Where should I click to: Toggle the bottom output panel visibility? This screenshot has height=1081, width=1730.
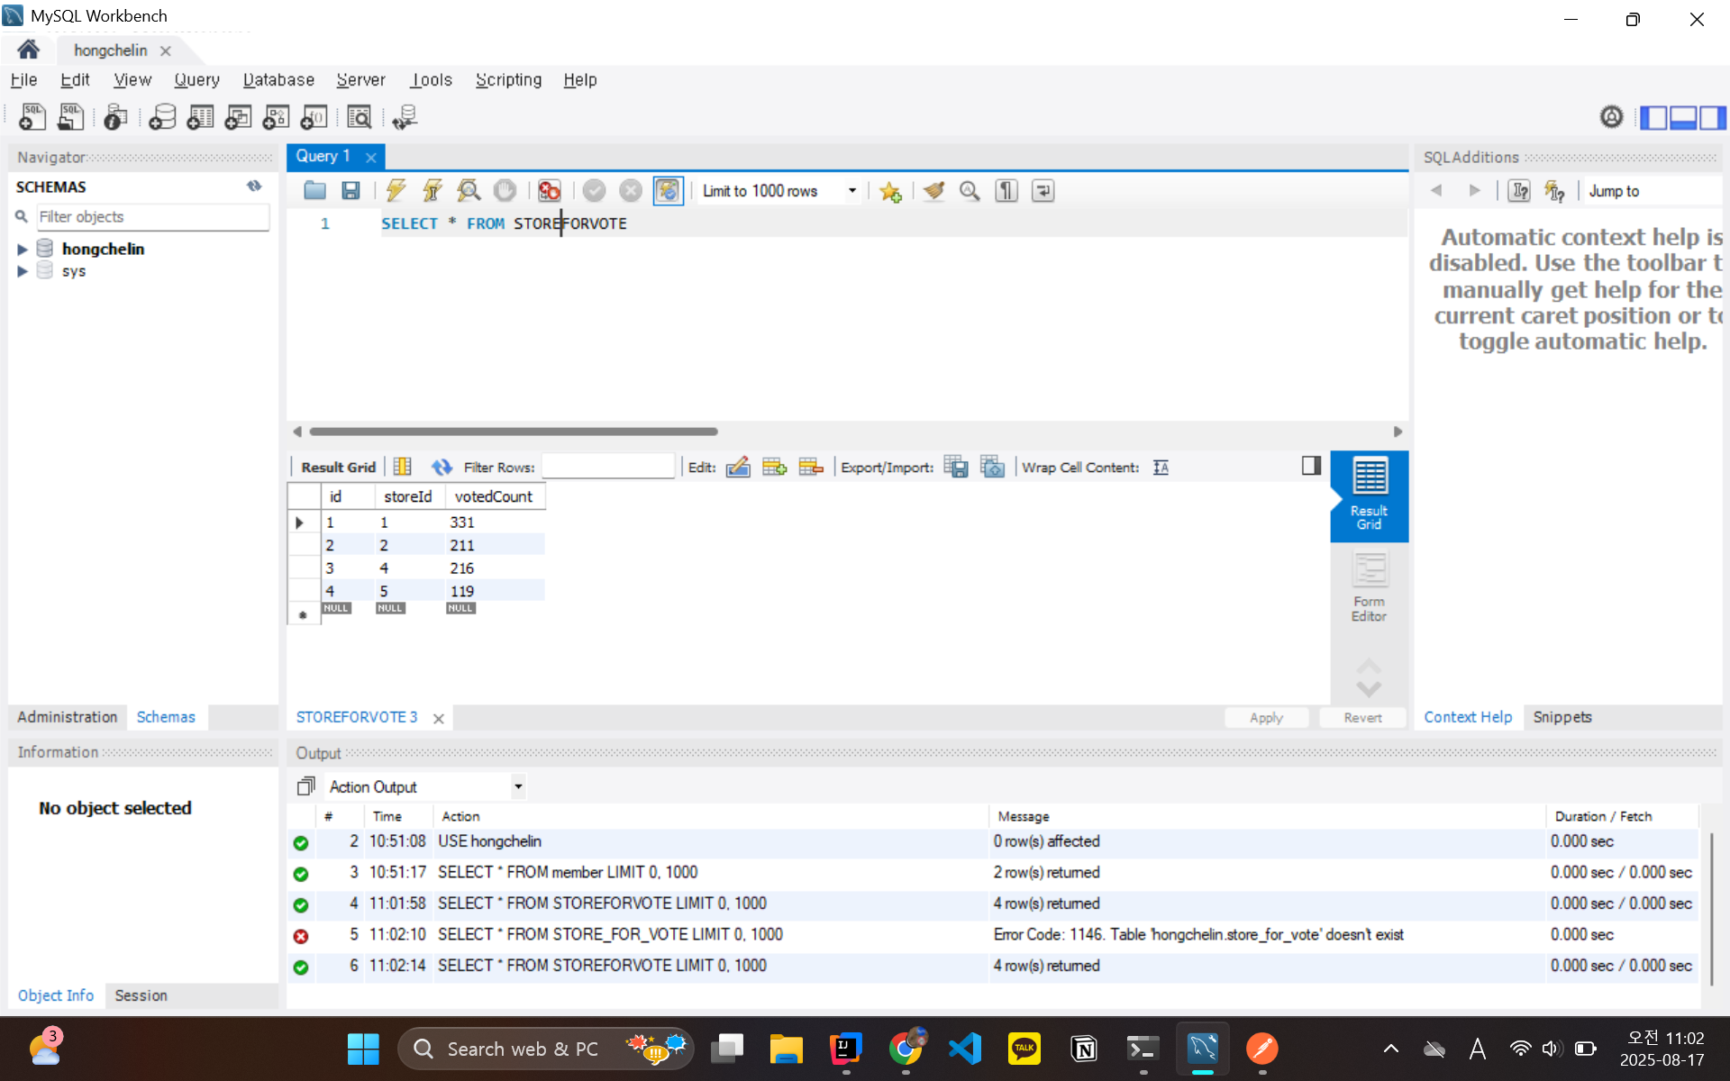coord(1682,117)
